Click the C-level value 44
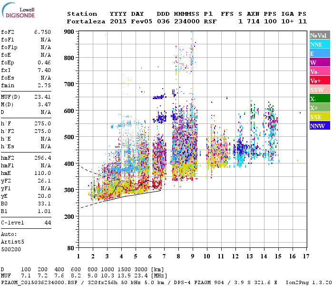Viewport: 333px width, 286px height. tap(48, 223)
